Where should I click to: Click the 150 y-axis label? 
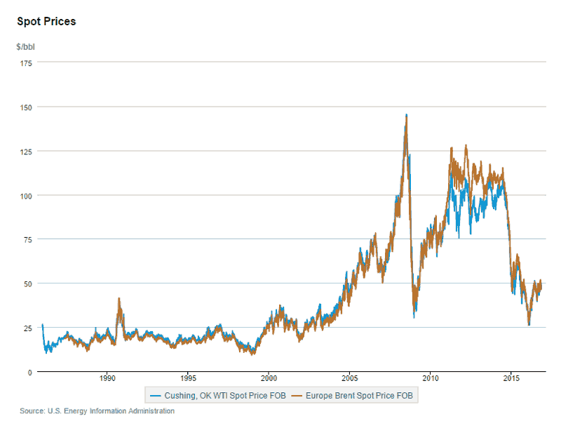pos(26,107)
